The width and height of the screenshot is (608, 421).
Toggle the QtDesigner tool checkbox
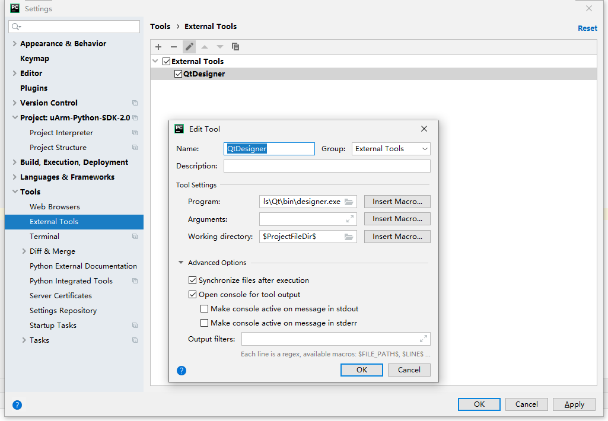click(178, 74)
